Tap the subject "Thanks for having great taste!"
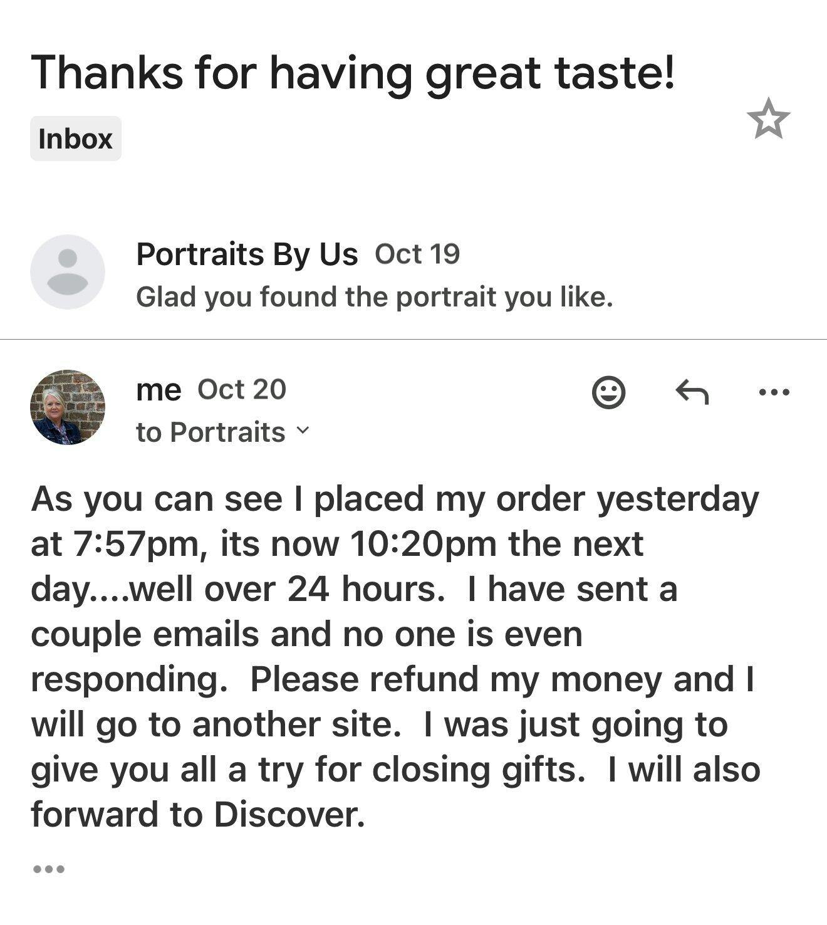This screenshot has width=827, height=925. coord(353,72)
